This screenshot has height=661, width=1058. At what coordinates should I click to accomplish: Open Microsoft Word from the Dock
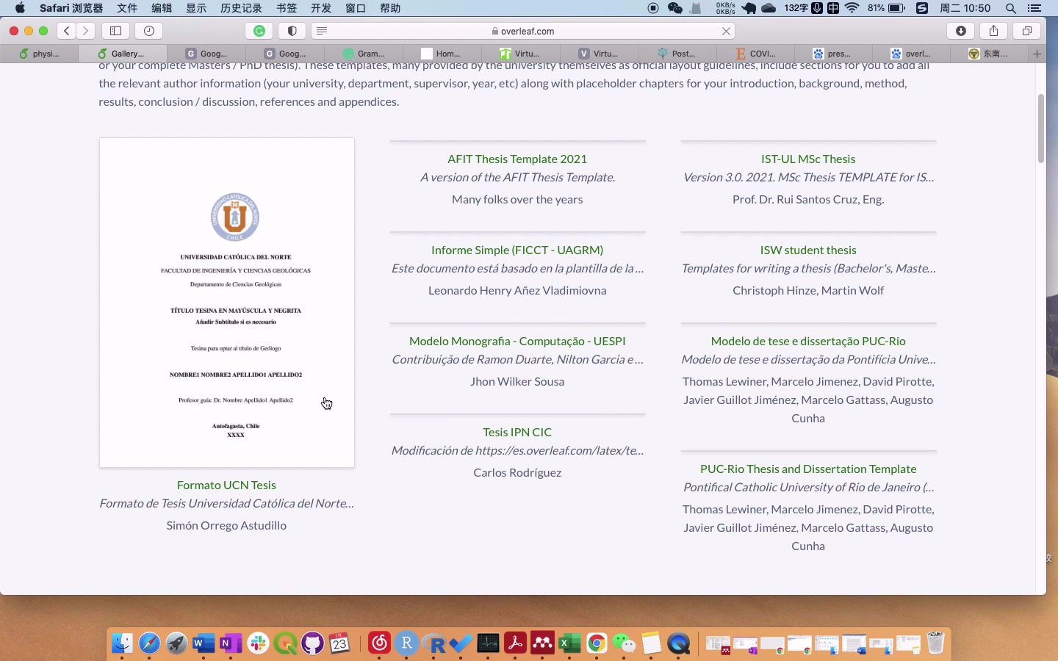[204, 644]
